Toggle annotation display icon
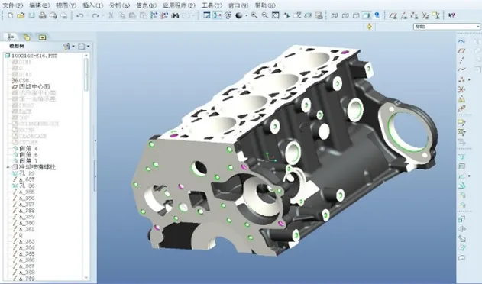This screenshot has height=284, width=482. [x=435, y=15]
